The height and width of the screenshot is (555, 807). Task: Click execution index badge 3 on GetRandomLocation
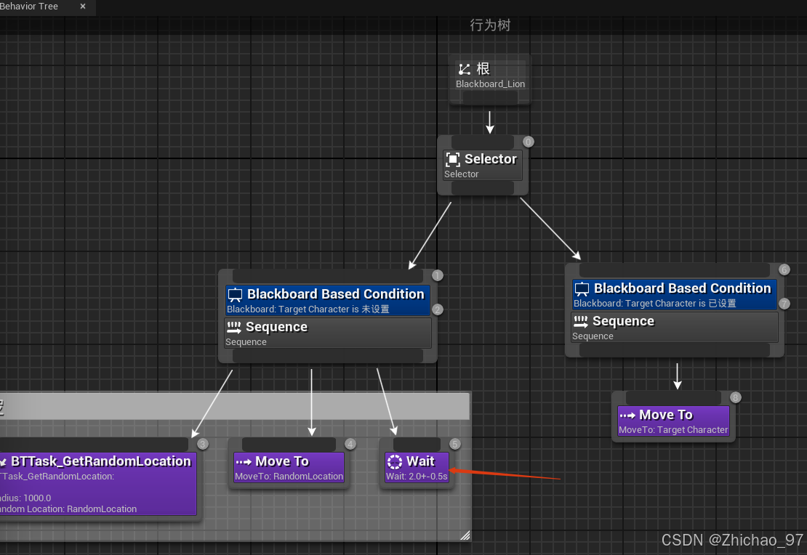coord(203,445)
